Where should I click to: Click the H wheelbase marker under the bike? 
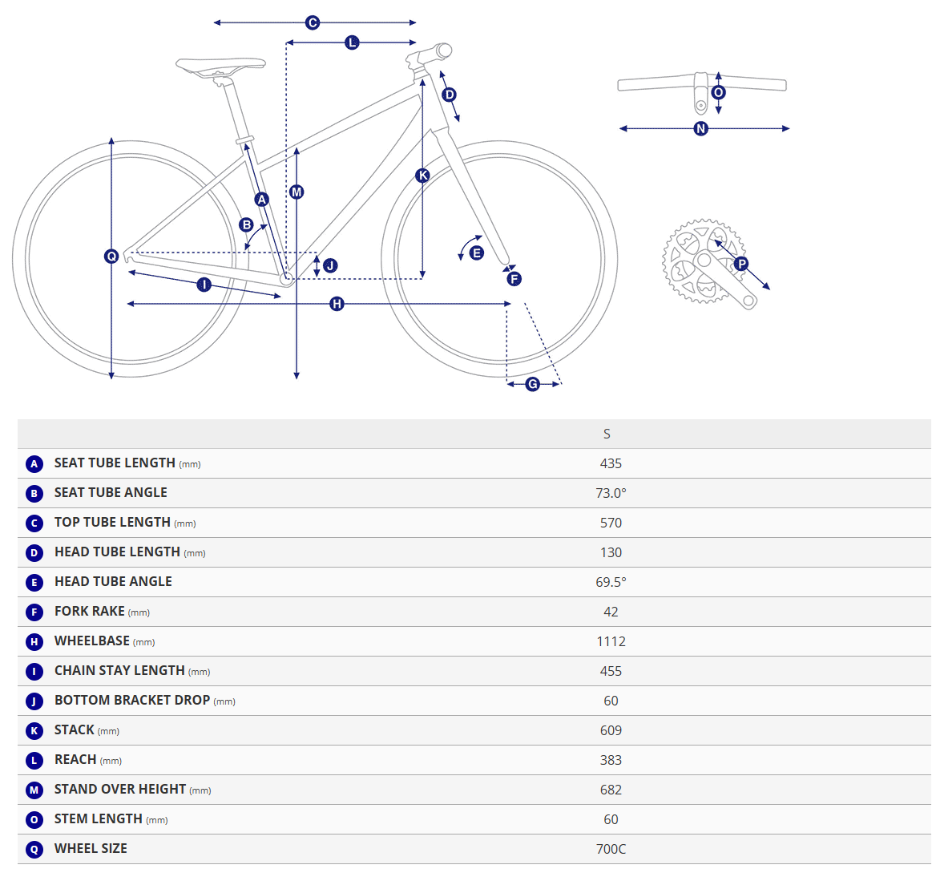click(x=337, y=304)
